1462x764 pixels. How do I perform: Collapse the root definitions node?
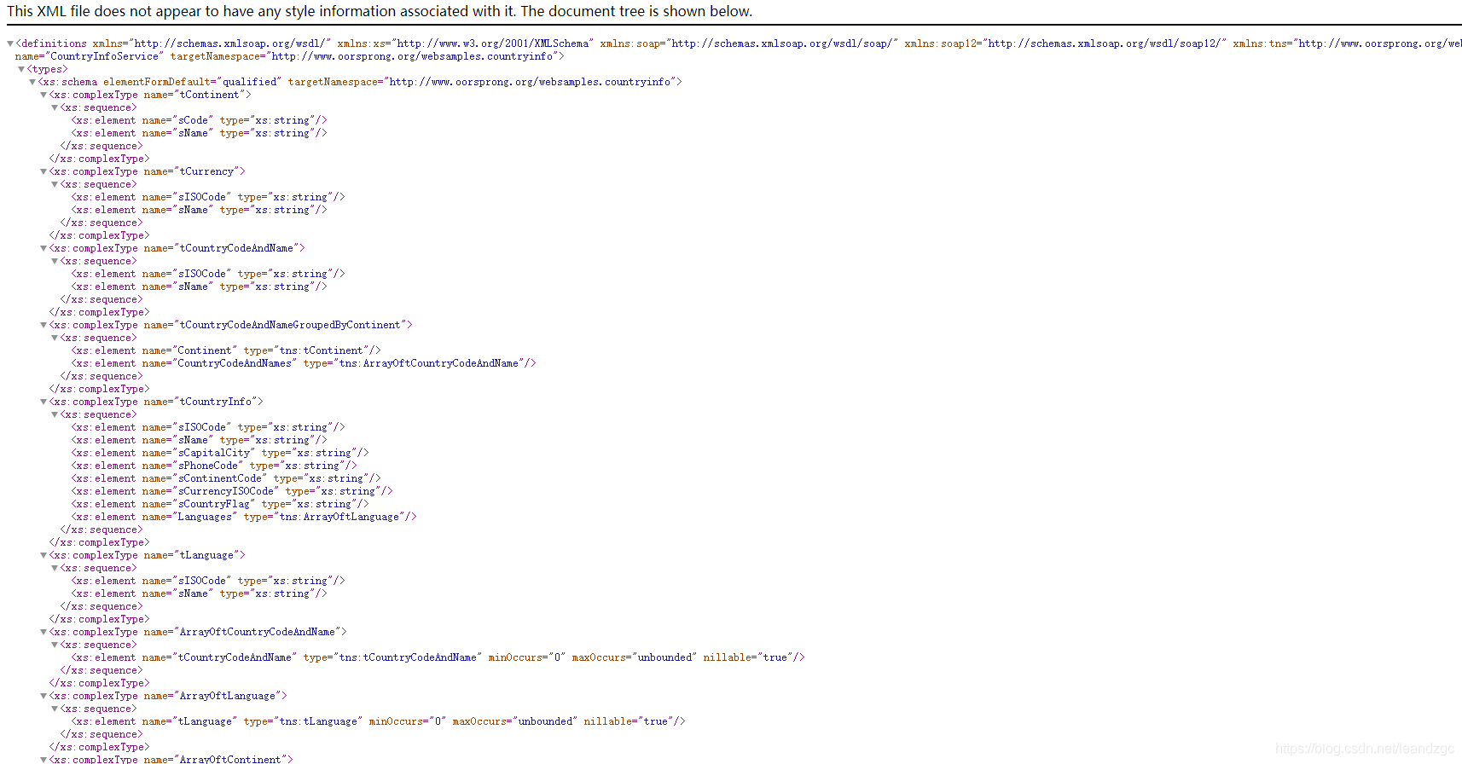10,43
